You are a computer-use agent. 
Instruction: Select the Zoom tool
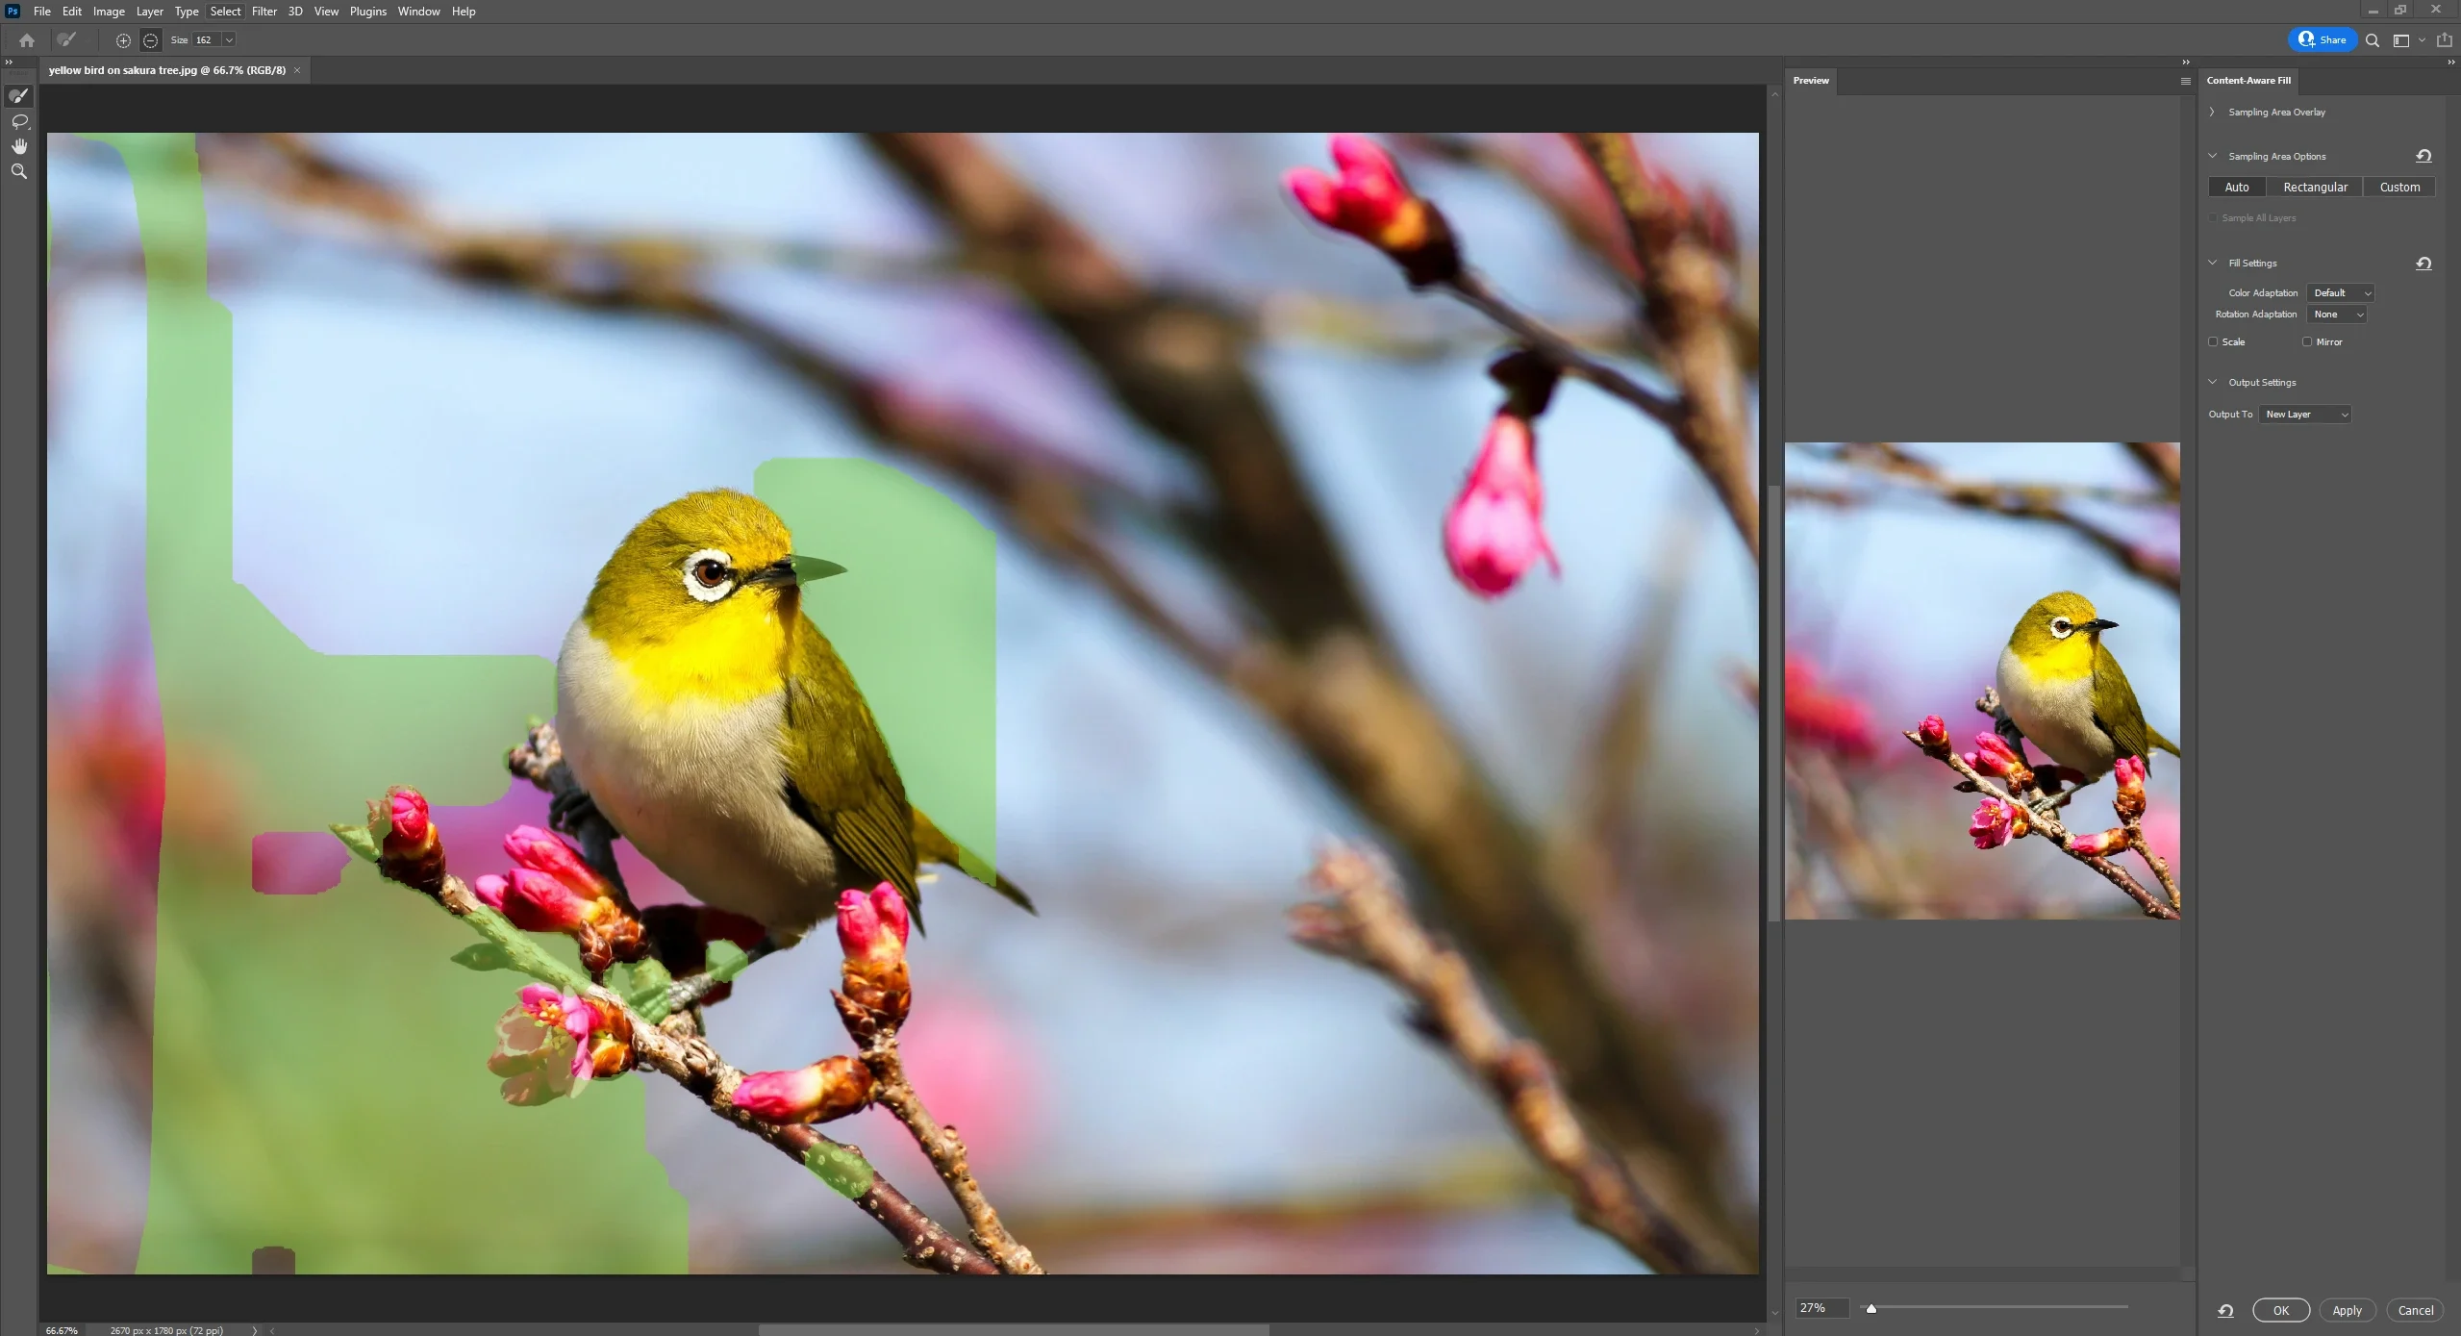(19, 171)
